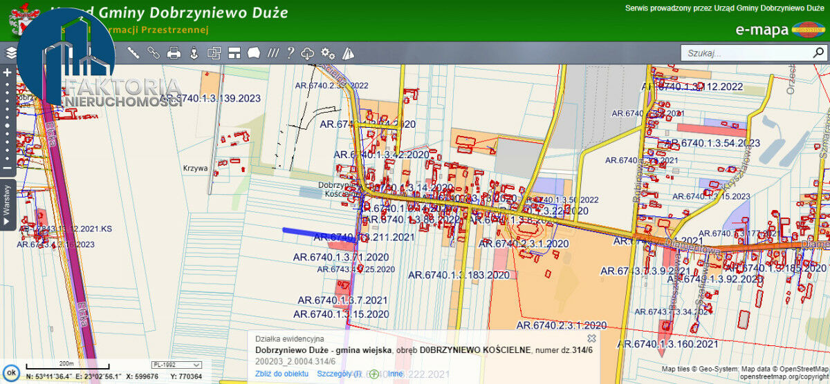The width and height of the screenshot is (830, 384).
Task: Click the zoom in plus button
Action: [8, 73]
